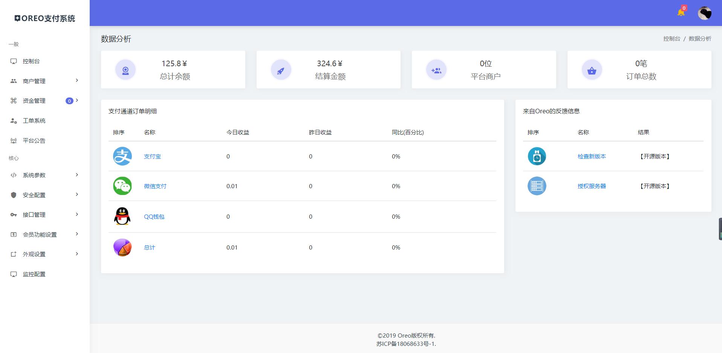Image resolution: width=722 pixels, height=353 pixels.
Task: Open 工单系统 from the sidebar
Action: click(x=34, y=120)
